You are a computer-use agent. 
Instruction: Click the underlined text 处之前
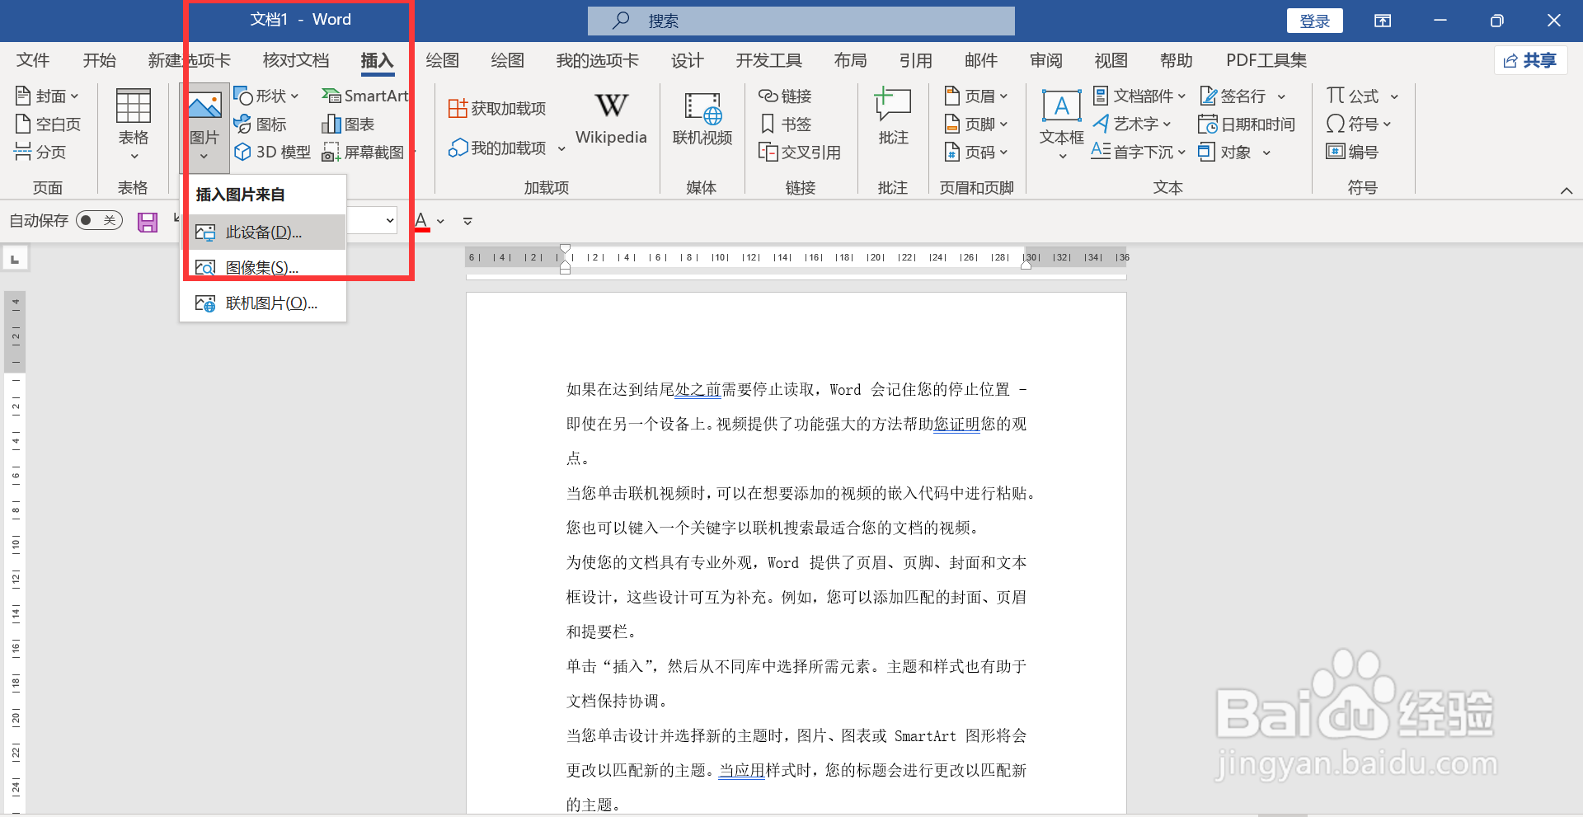(698, 390)
